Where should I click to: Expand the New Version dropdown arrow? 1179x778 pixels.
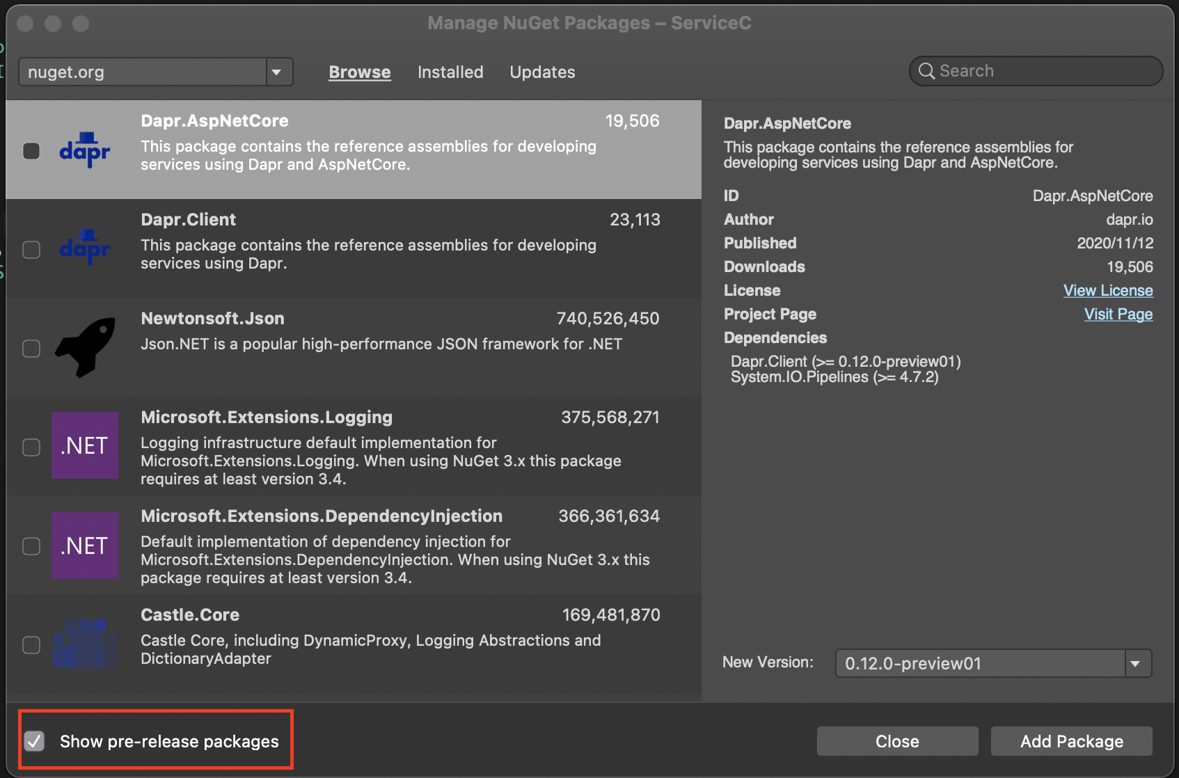1138,663
